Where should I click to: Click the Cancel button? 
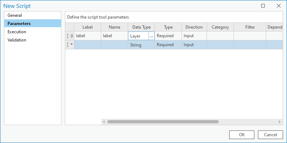point(270,135)
